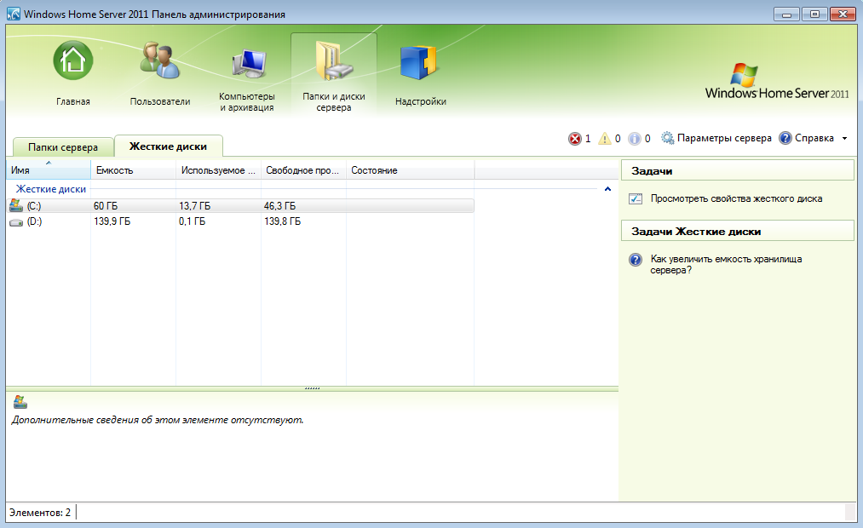Click the Жесткие диски group label
The height and width of the screenshot is (528, 863).
point(50,189)
